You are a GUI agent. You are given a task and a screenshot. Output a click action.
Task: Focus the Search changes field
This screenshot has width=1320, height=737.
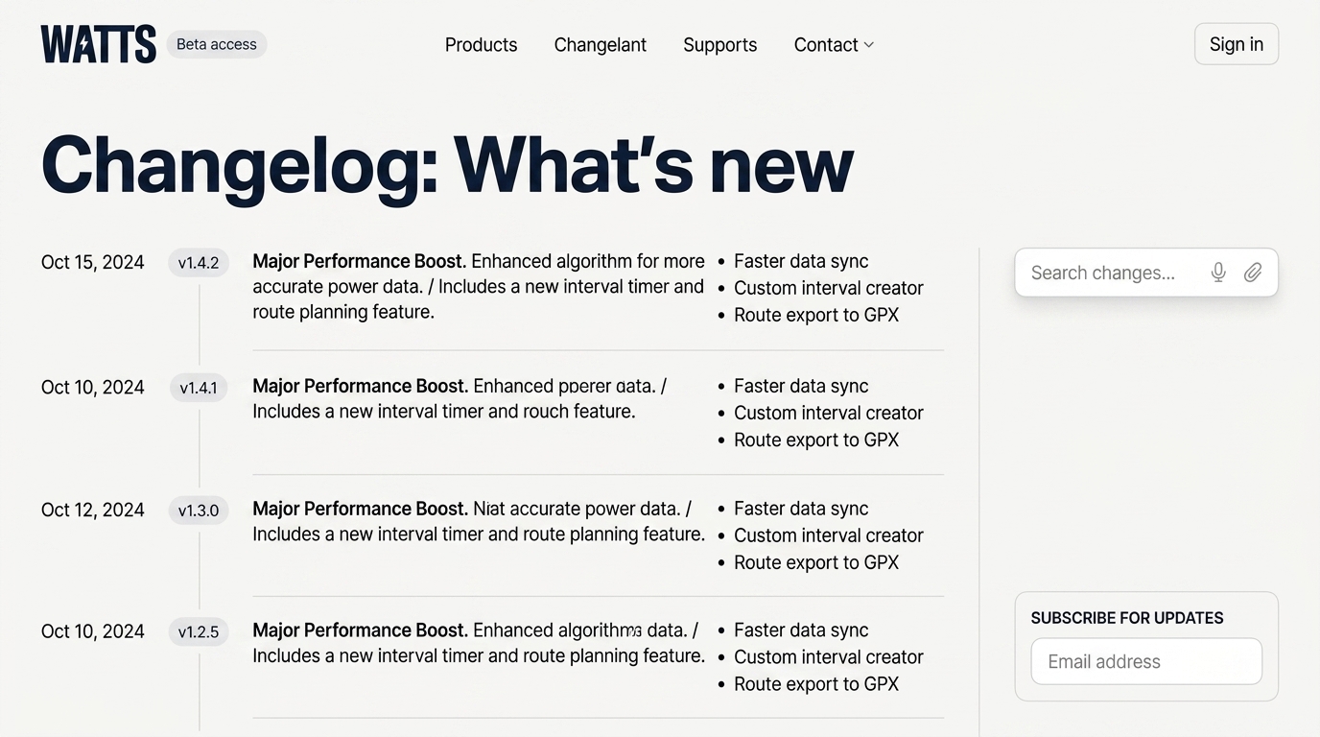(x=1113, y=273)
